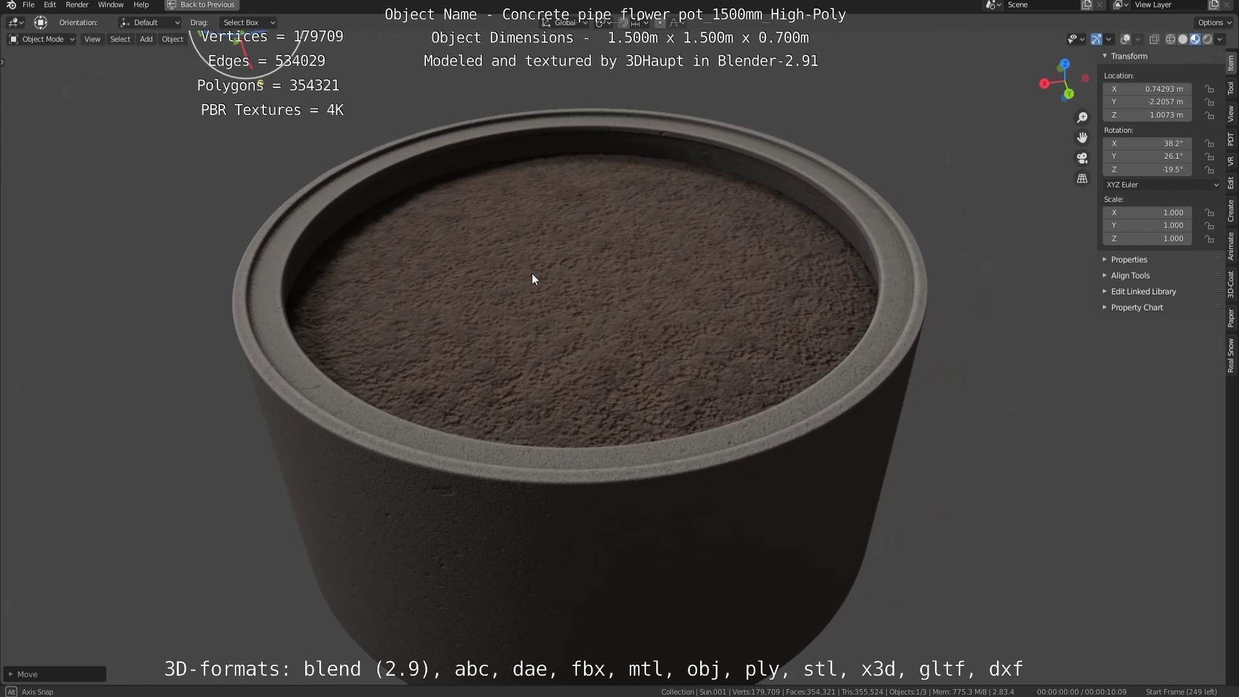Click the Blender logo icon
Viewport: 1239px width, 697px height.
(11, 5)
